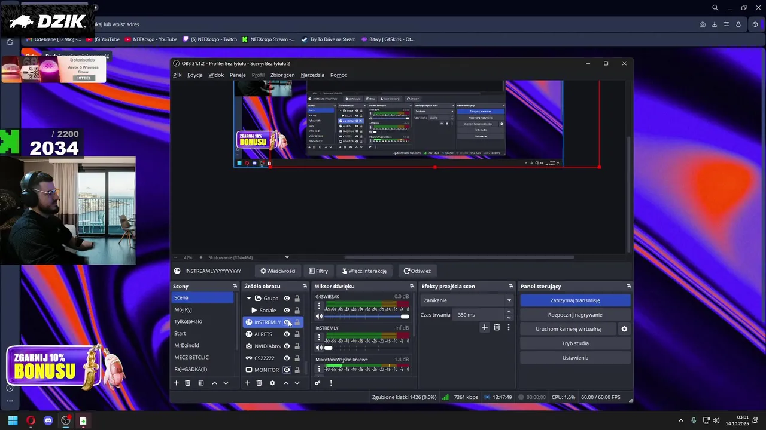Collapse the Grupa source group
The height and width of the screenshot is (430, 766).
point(249,298)
